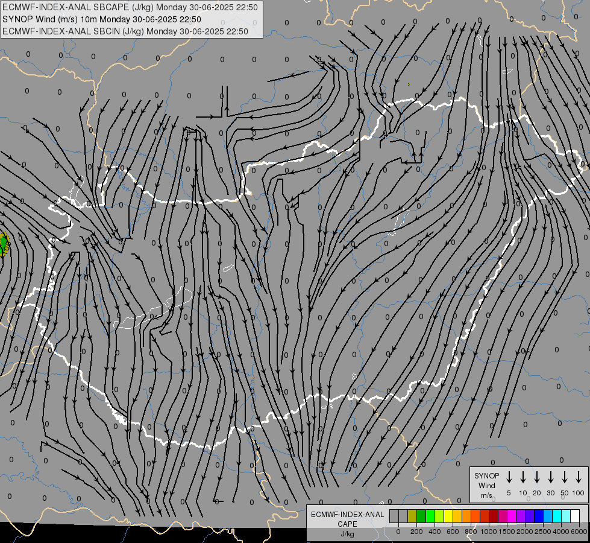
Task: Click the SYNOP Wind 10m title line
Action: point(102,19)
